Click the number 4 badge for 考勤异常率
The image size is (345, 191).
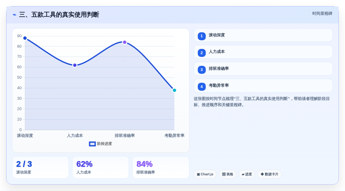tap(201, 87)
